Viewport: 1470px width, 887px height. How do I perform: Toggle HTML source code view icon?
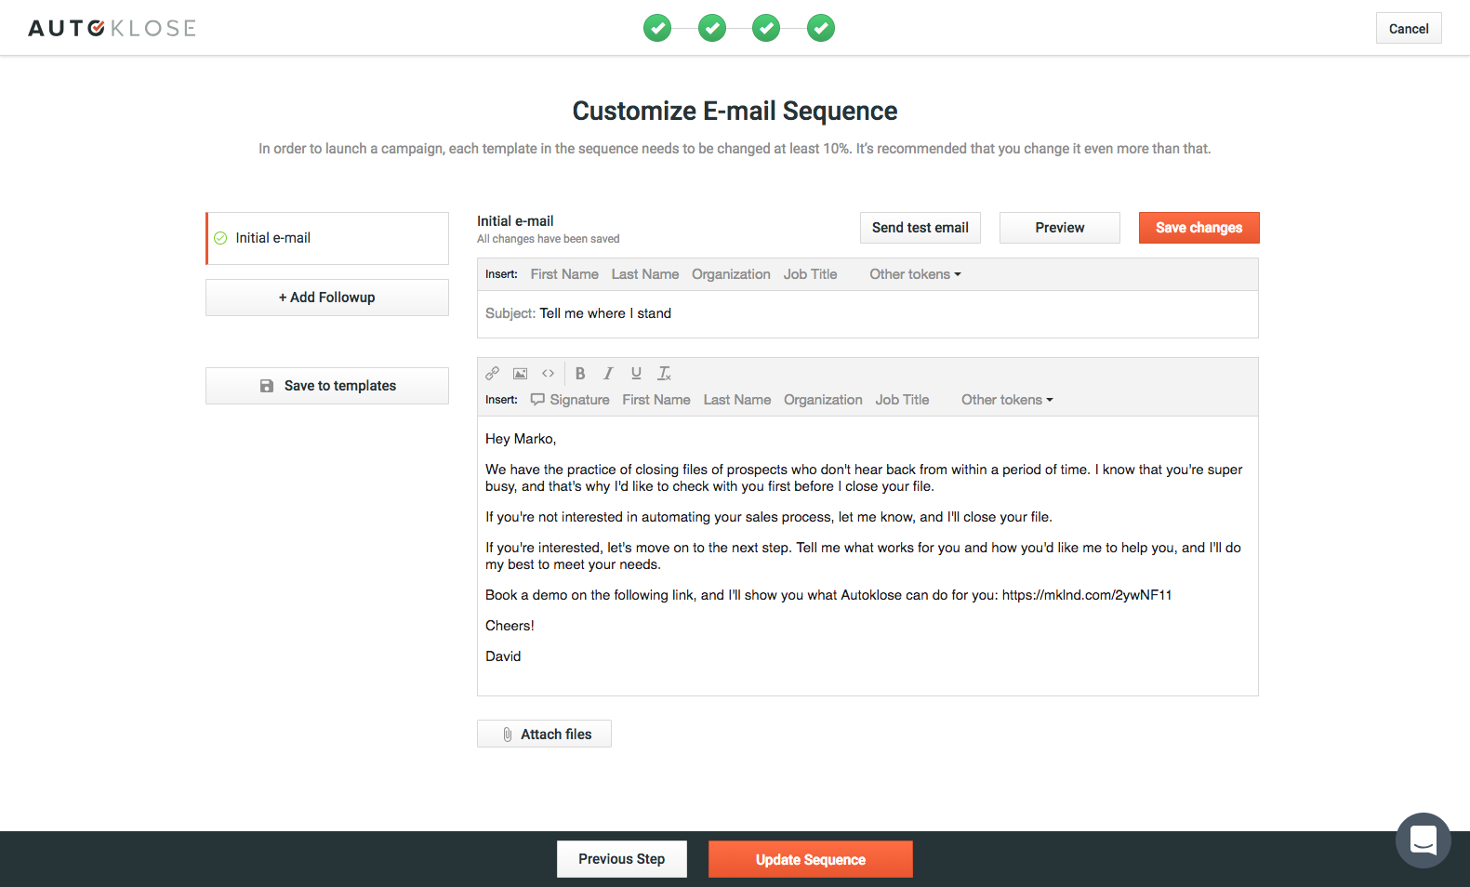point(549,373)
